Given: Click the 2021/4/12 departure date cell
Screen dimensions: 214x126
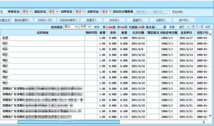Looking at the screenshot, I should [x=138, y=38].
